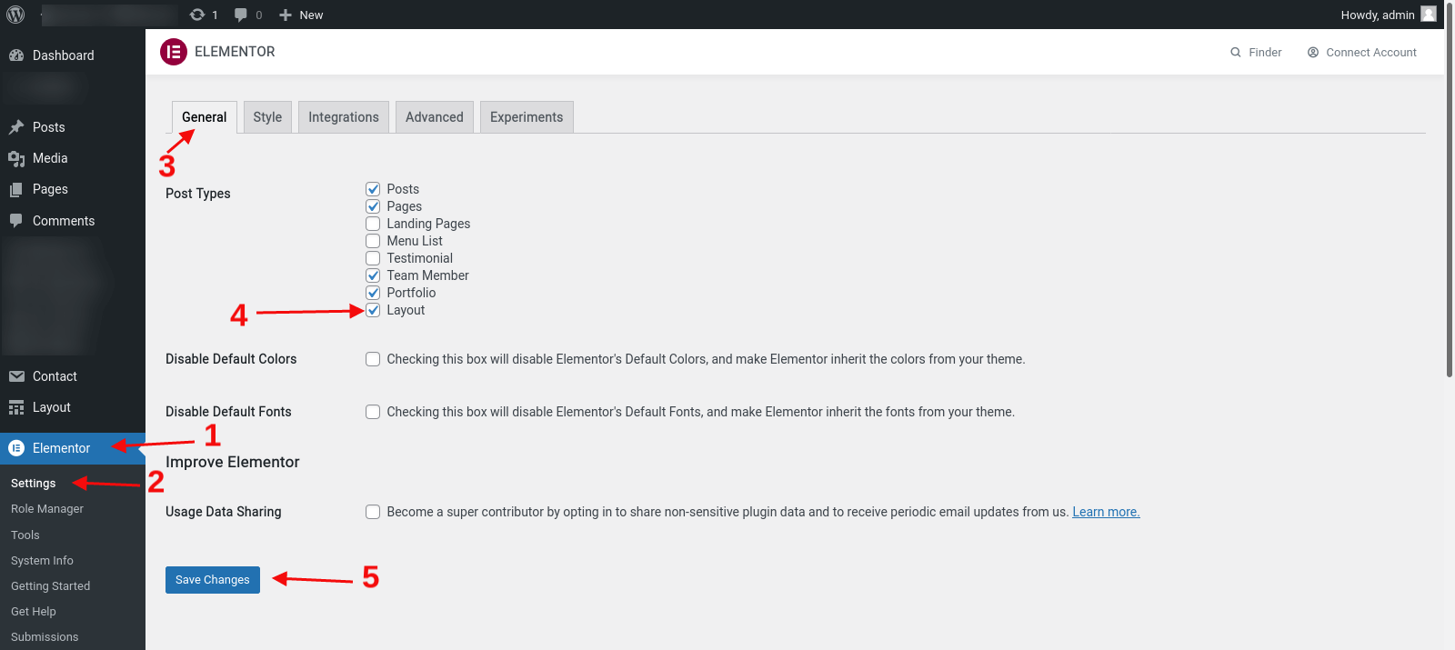Switch to the Style tab
Viewport: 1455px width, 650px height.
(267, 117)
